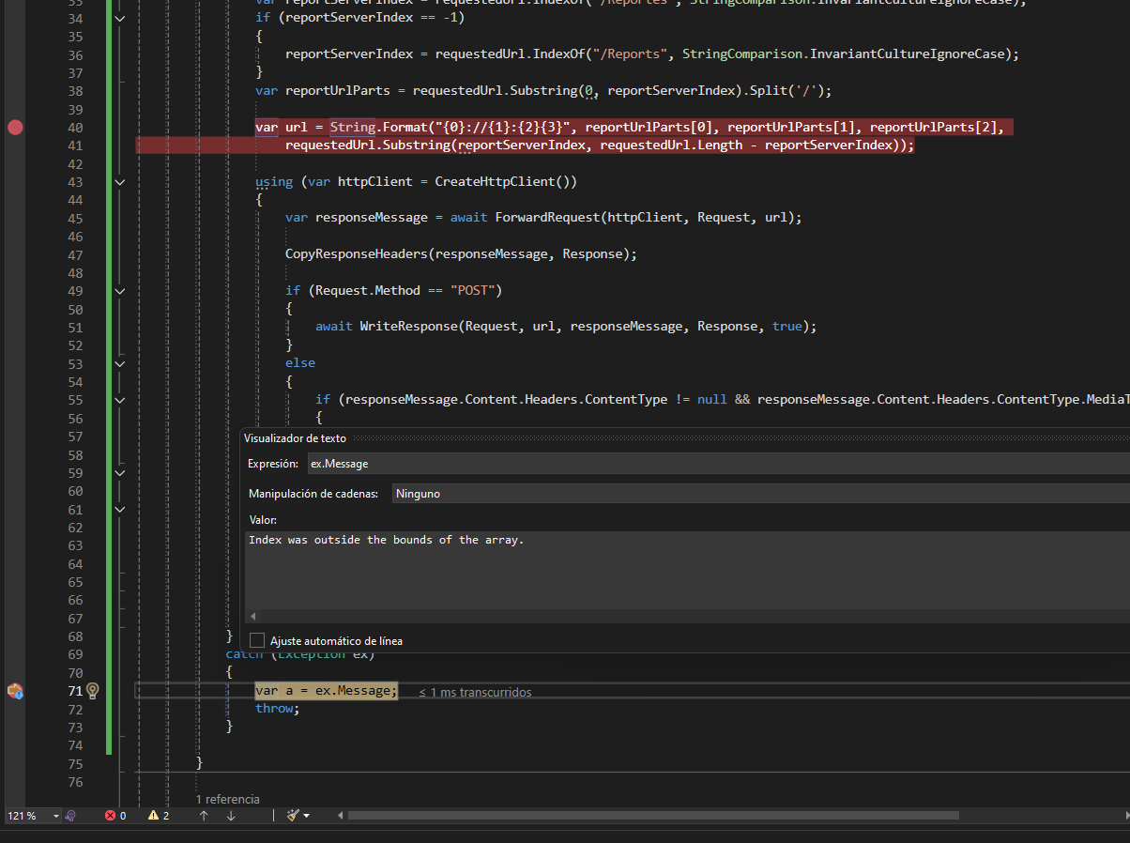Screen dimensions: 1130x843
Task: Run code cleanup with the broom icon
Action: click(x=292, y=816)
